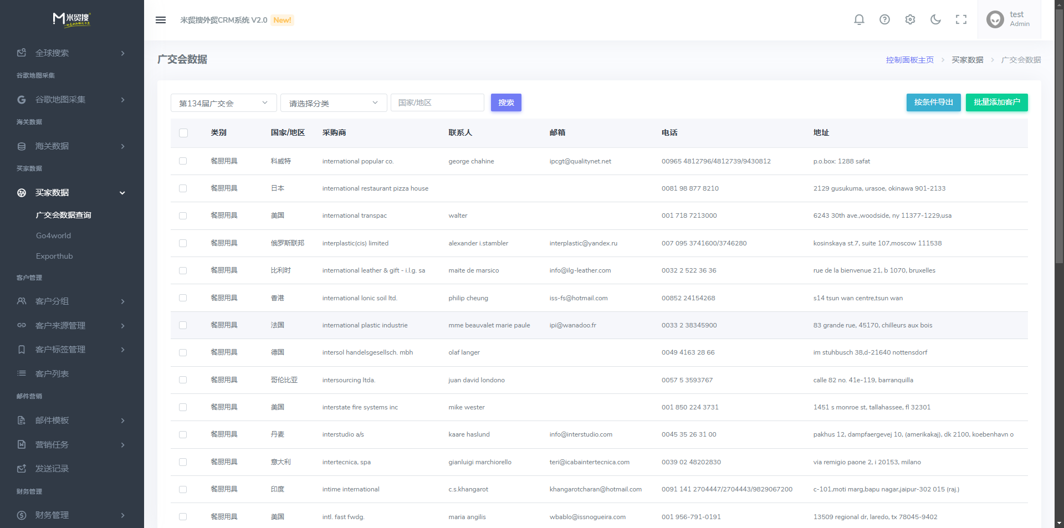This screenshot has width=1064, height=528.
Task: Click the 搜索 search button
Action: [x=506, y=102]
